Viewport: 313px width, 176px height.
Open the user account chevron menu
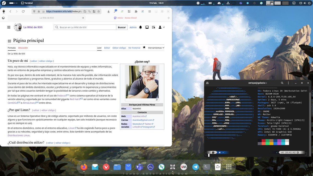162,27
